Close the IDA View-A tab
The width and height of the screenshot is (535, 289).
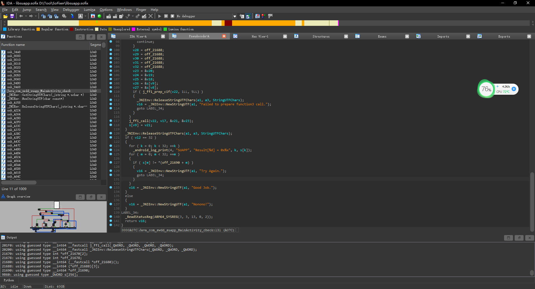[x=163, y=36]
